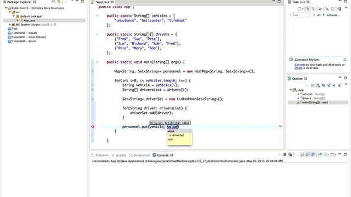
Task: Click Pin Console icon
Action: click(320, 154)
